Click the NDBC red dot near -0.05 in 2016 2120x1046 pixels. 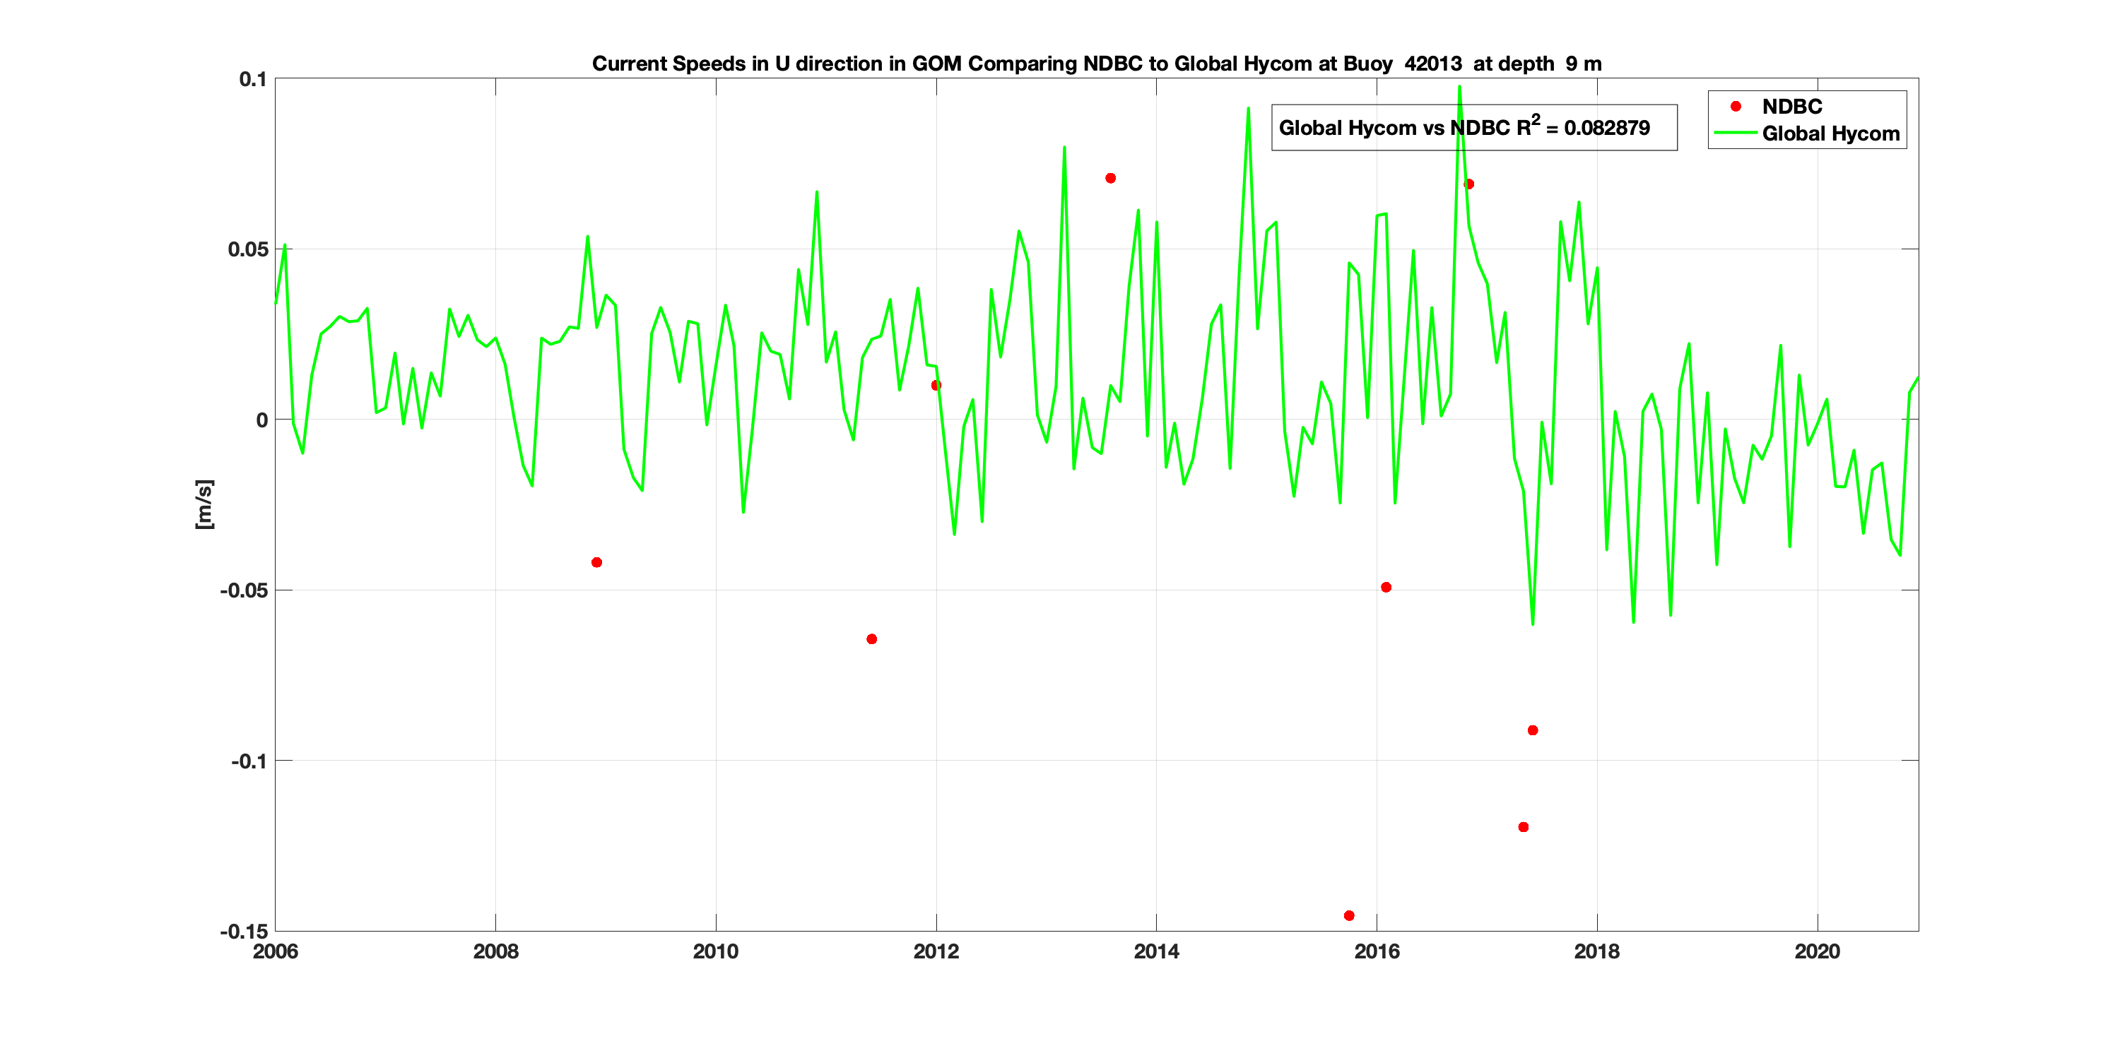[x=1386, y=587]
